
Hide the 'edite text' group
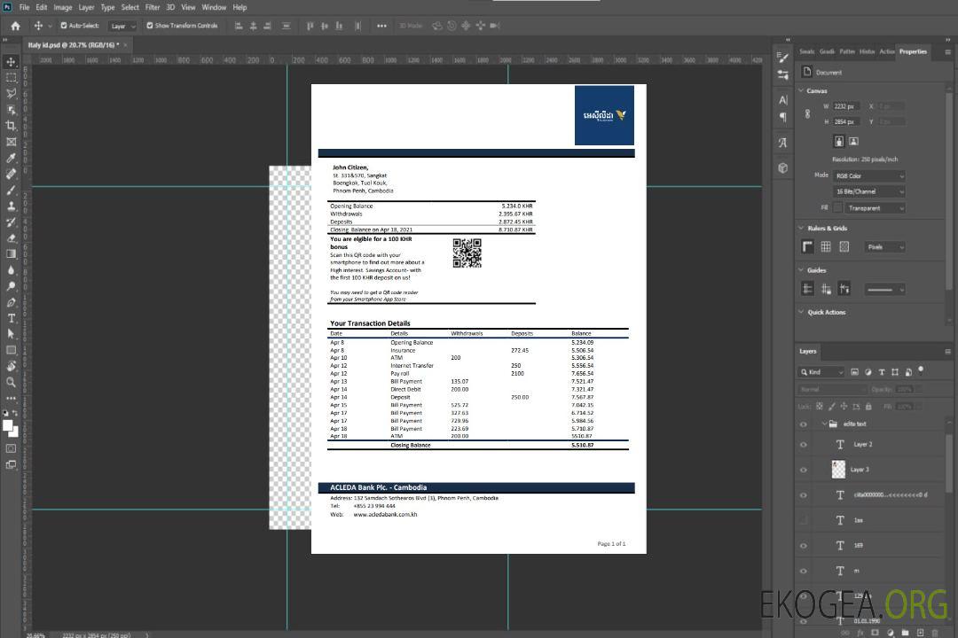pyautogui.click(x=804, y=424)
